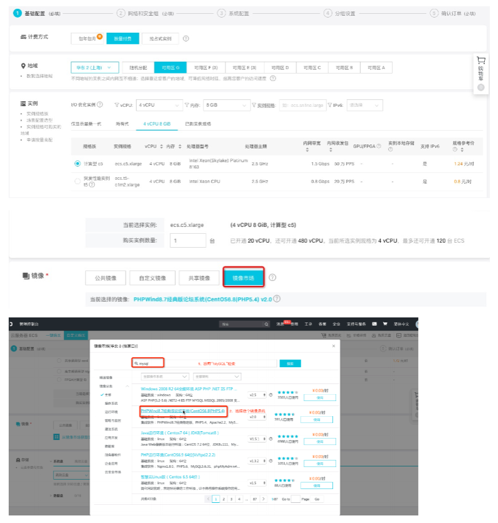Click the 购买实例数量 quantity field
498x523 pixels.
point(188,241)
